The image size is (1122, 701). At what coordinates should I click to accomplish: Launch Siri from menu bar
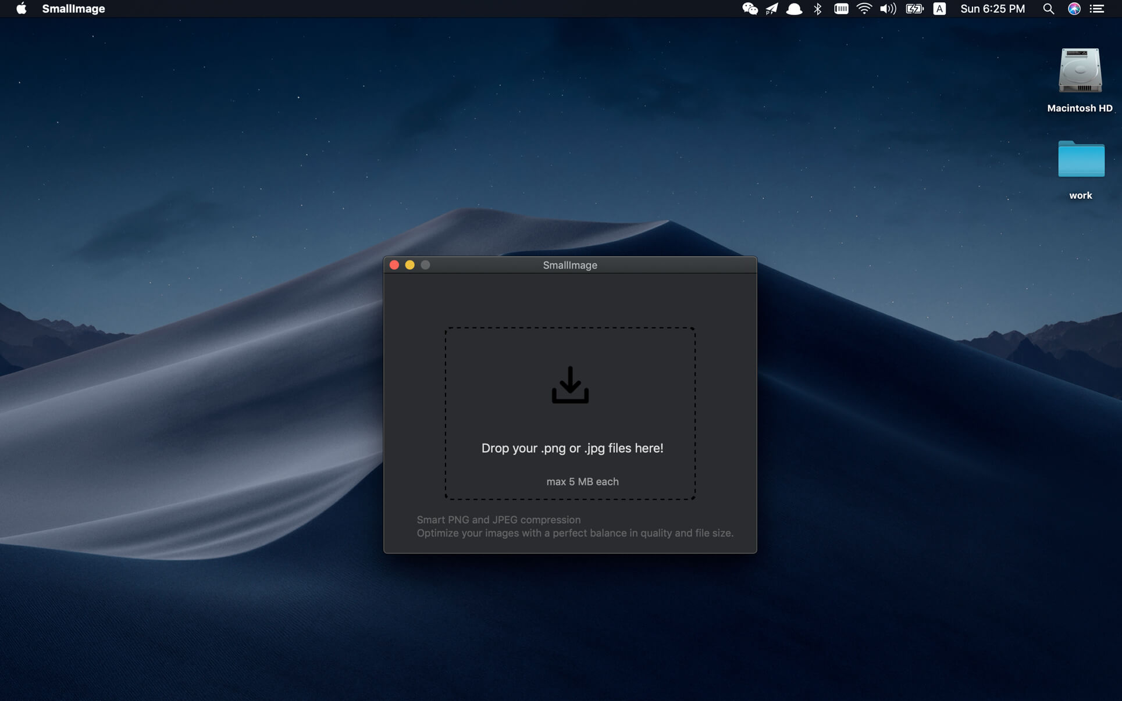point(1074,9)
